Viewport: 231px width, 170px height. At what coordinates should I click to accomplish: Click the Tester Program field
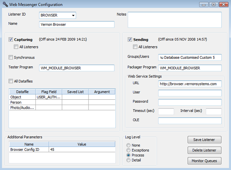(77, 68)
